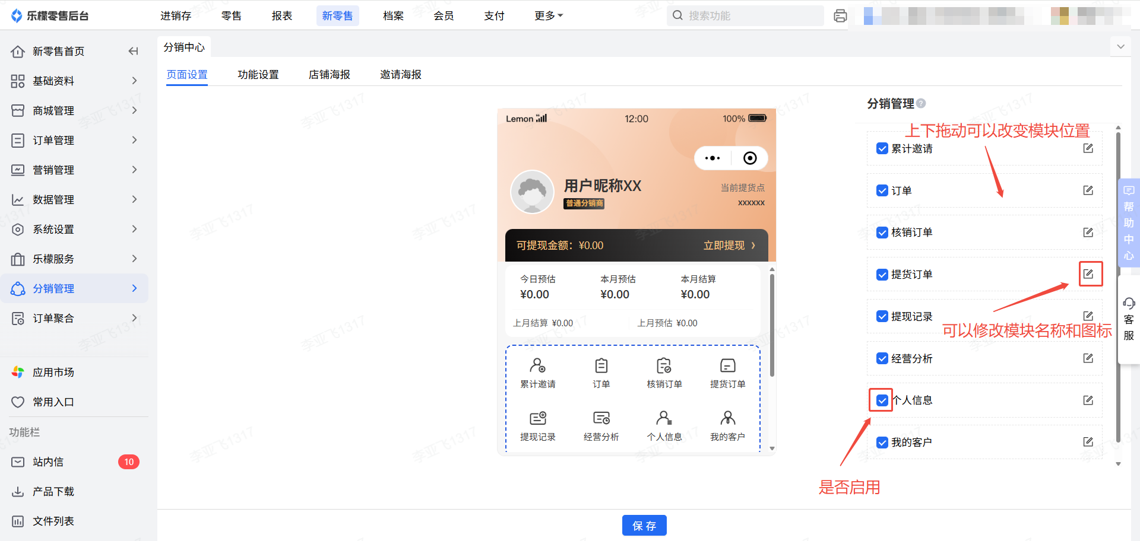Screen dimensions: 1140x541
Task: Edit the 累计邀请 module name and icon
Action: pyautogui.click(x=1088, y=148)
